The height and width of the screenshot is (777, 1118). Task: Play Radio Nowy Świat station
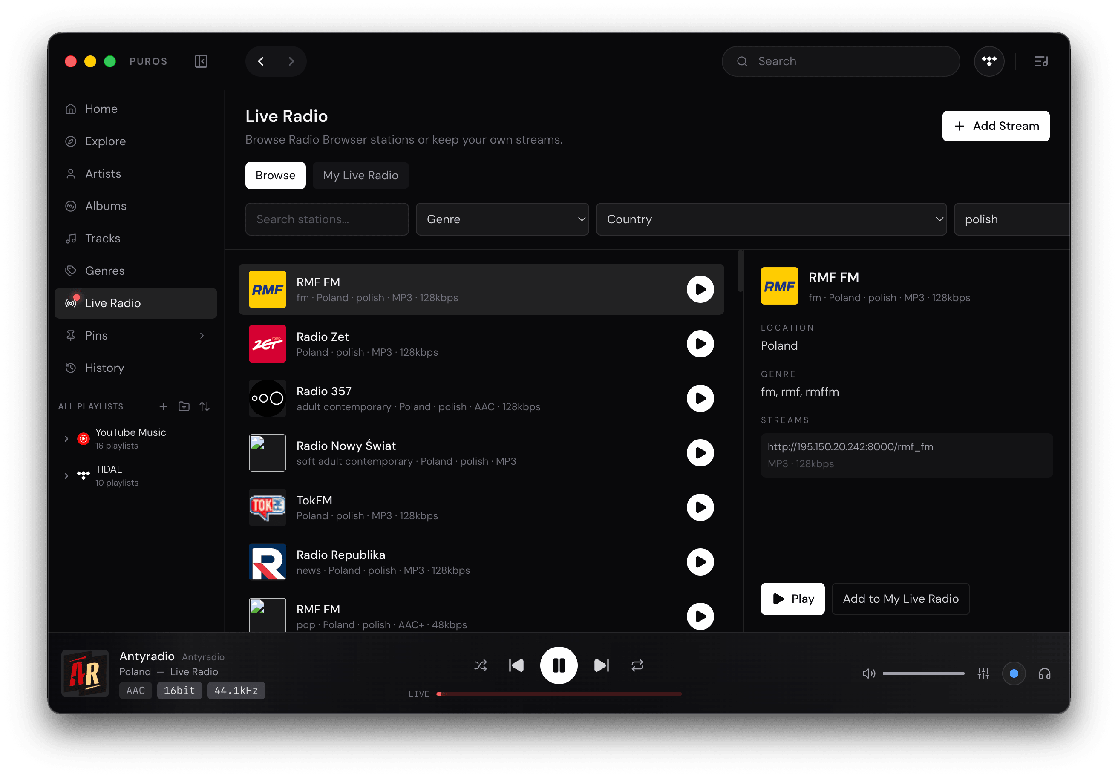point(700,453)
